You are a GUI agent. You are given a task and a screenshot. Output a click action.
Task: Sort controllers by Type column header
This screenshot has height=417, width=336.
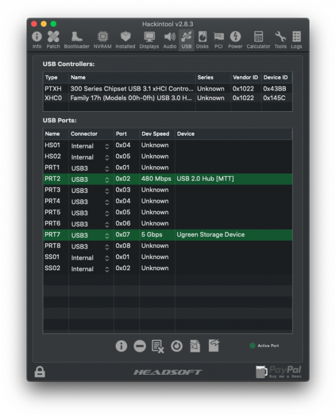point(56,77)
